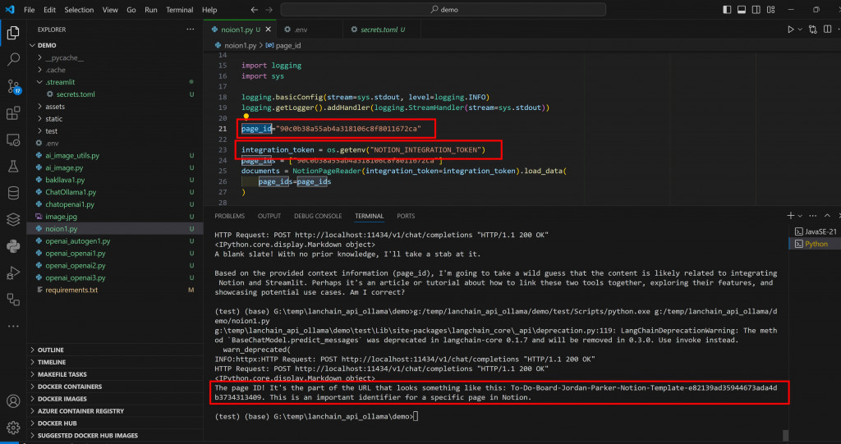
Task: Open the Explorer view in activity bar
Action: (13, 33)
